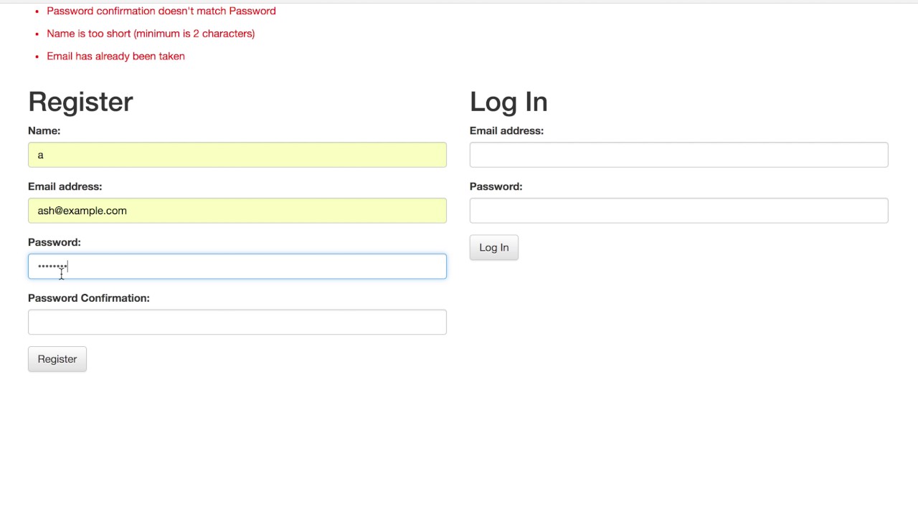Viewport: 918px width, 516px height.
Task: Click Log In form 'Email address:' label
Action: tap(507, 130)
